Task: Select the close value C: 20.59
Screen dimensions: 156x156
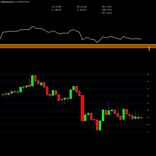Action: (56, 10)
